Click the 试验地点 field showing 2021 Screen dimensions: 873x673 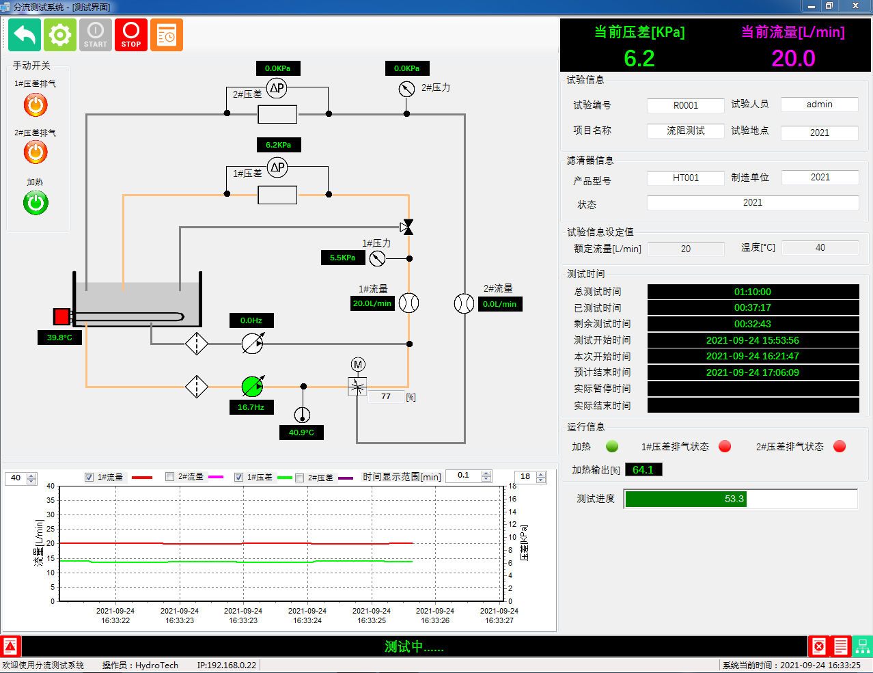[x=819, y=133]
